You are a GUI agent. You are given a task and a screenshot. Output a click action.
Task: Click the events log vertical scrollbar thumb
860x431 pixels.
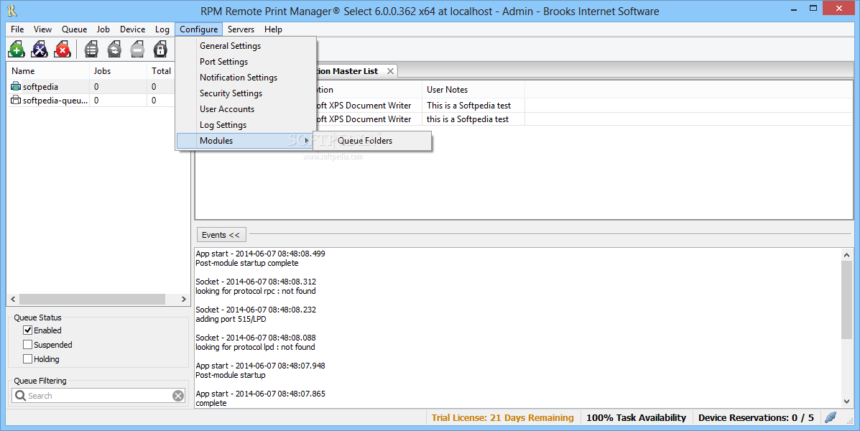(846, 299)
